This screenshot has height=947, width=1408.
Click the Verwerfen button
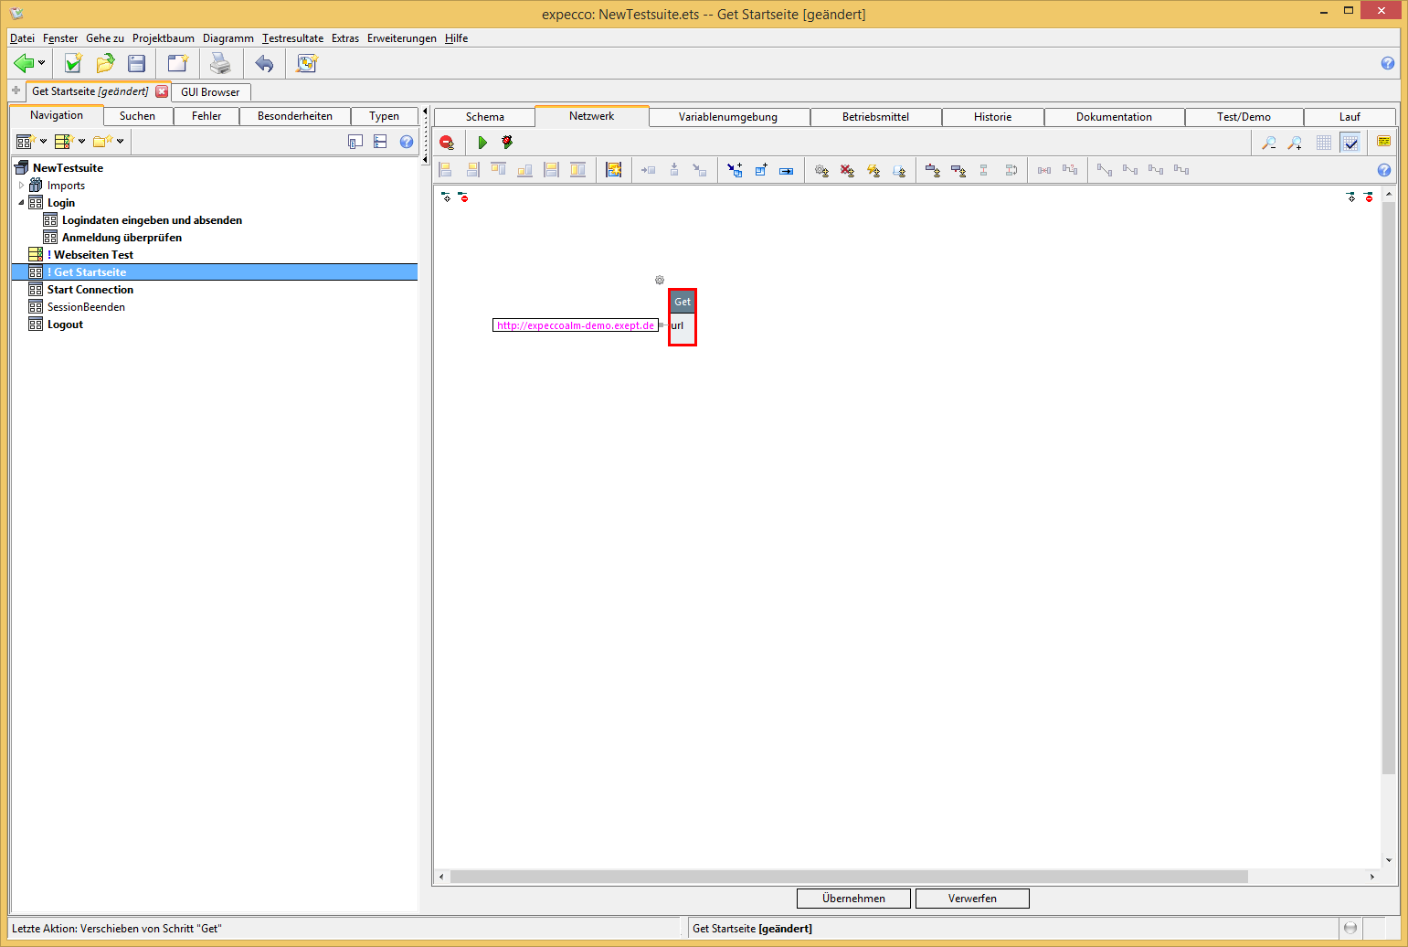(972, 899)
